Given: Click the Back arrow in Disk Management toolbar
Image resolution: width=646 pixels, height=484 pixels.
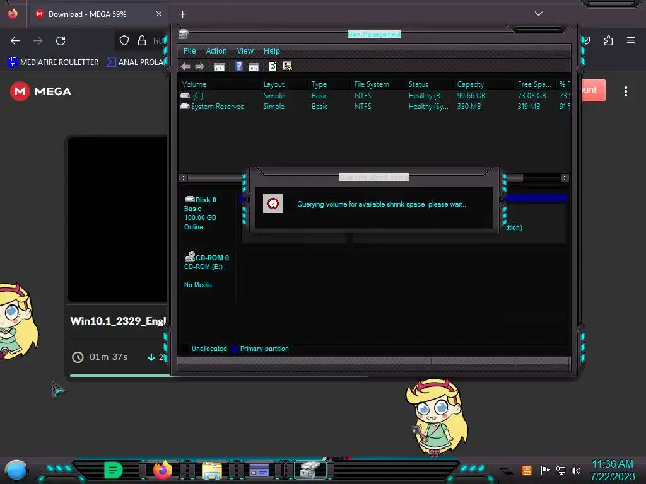Looking at the screenshot, I should tap(185, 66).
